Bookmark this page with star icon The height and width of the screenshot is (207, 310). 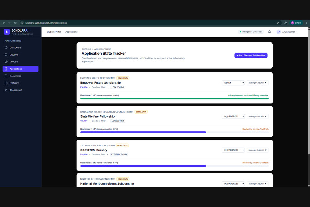[278, 23]
